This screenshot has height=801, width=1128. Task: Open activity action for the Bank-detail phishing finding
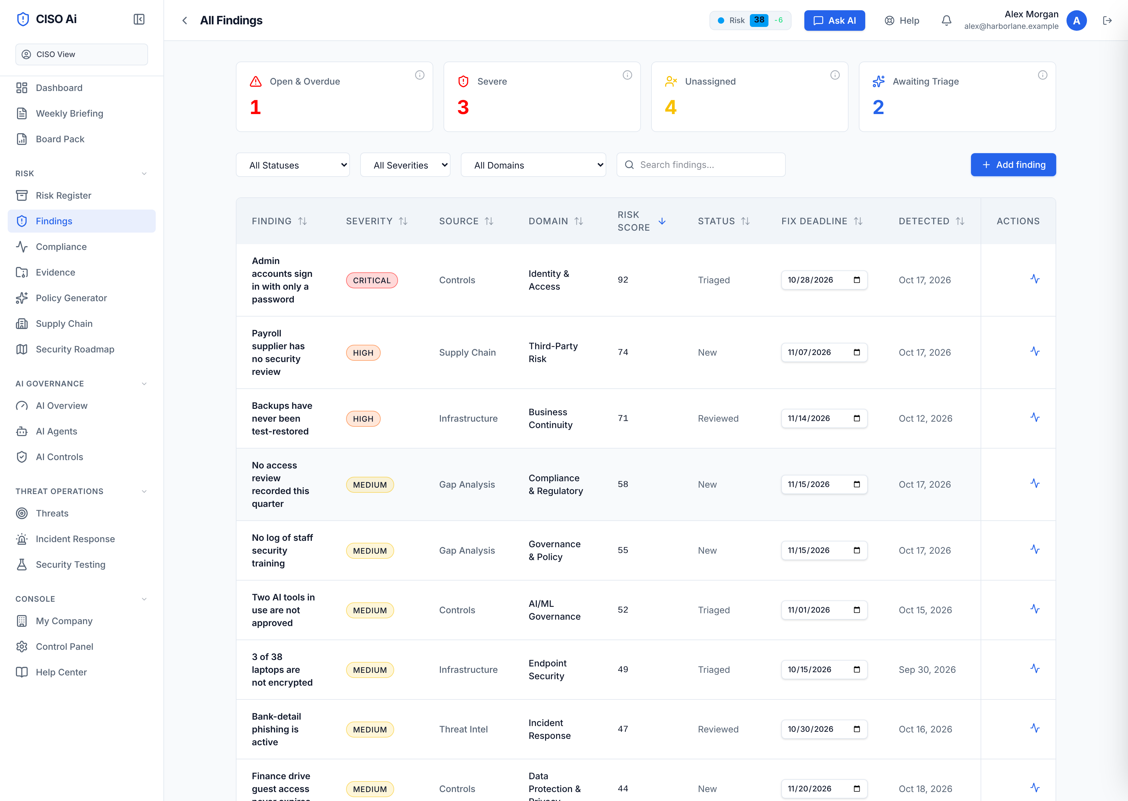coord(1035,729)
